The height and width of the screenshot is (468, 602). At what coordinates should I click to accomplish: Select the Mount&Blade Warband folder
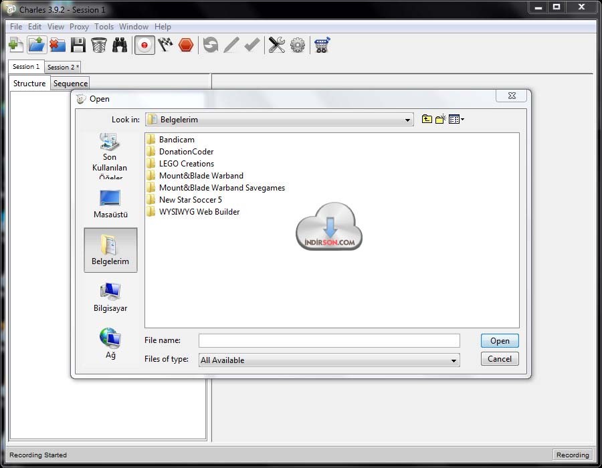pos(195,176)
